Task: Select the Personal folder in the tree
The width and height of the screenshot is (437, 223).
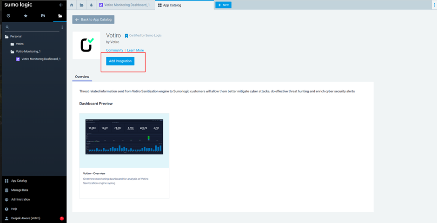Action: click(x=16, y=37)
